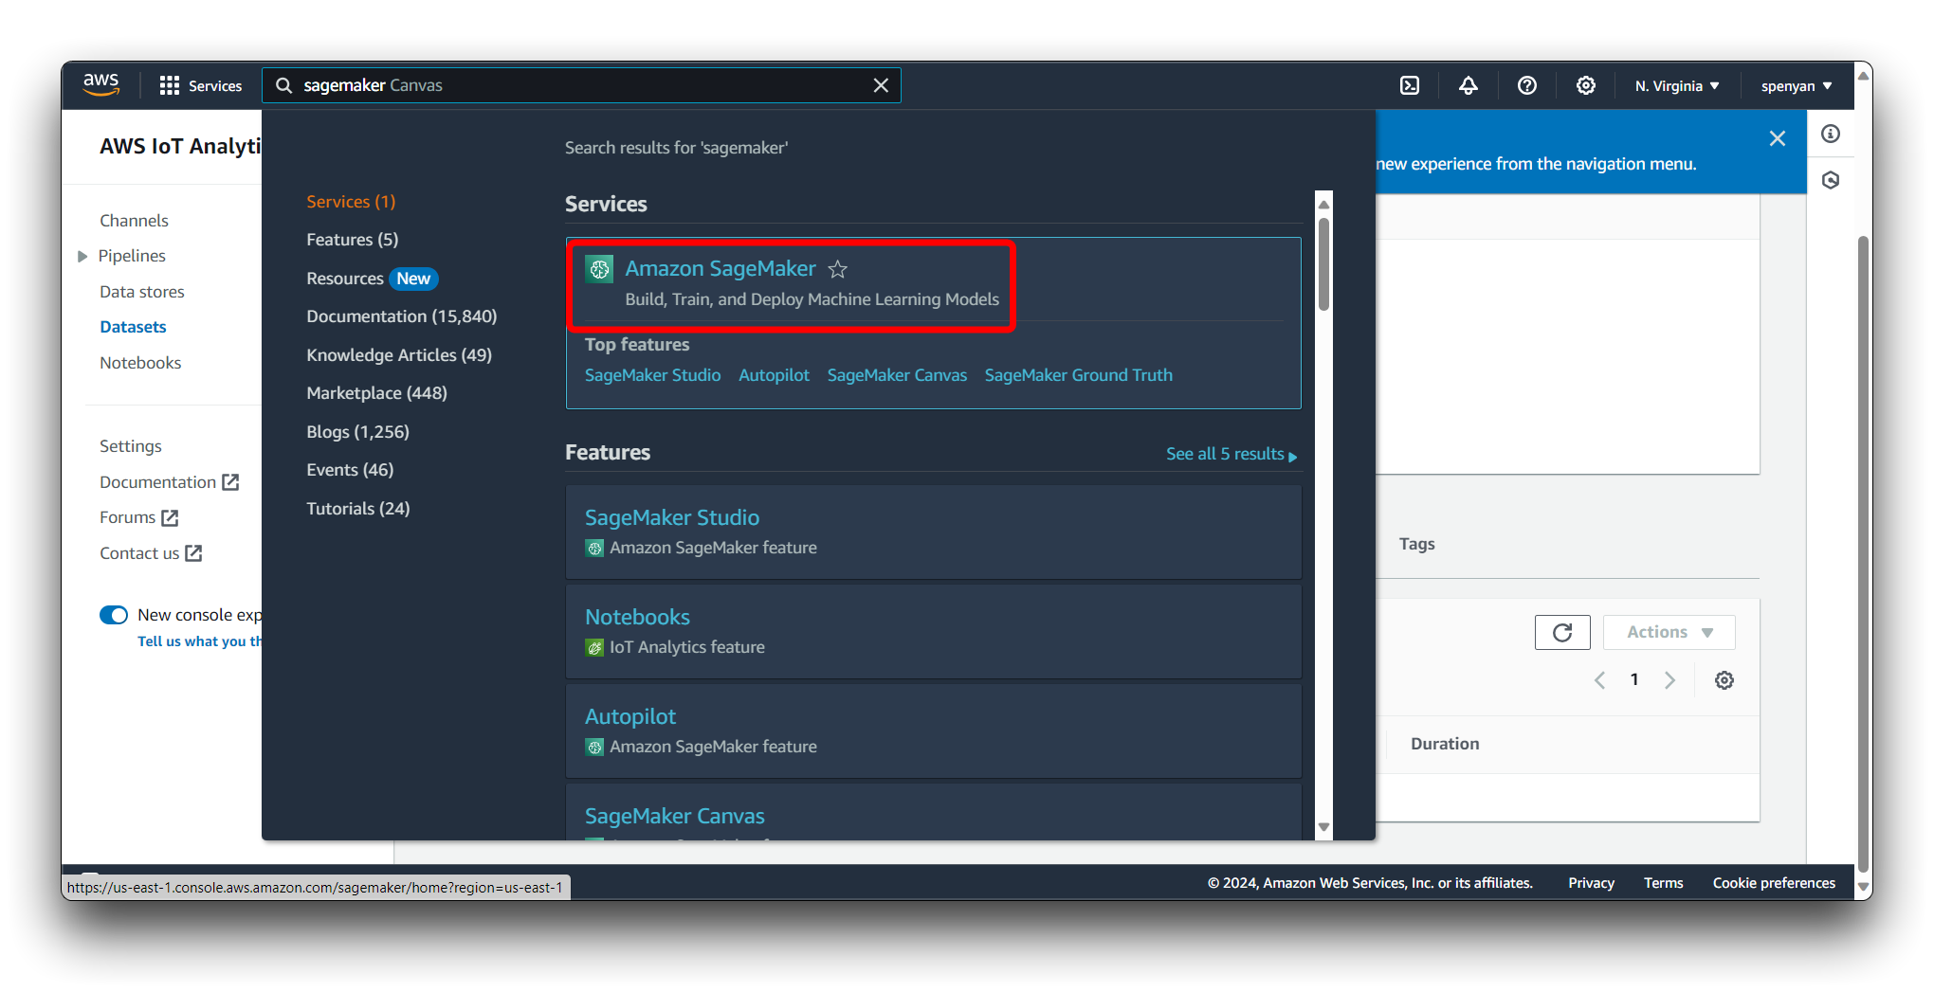1934x992 pixels.
Task: Click the search results scrollbar down arrow
Action: tap(1323, 827)
